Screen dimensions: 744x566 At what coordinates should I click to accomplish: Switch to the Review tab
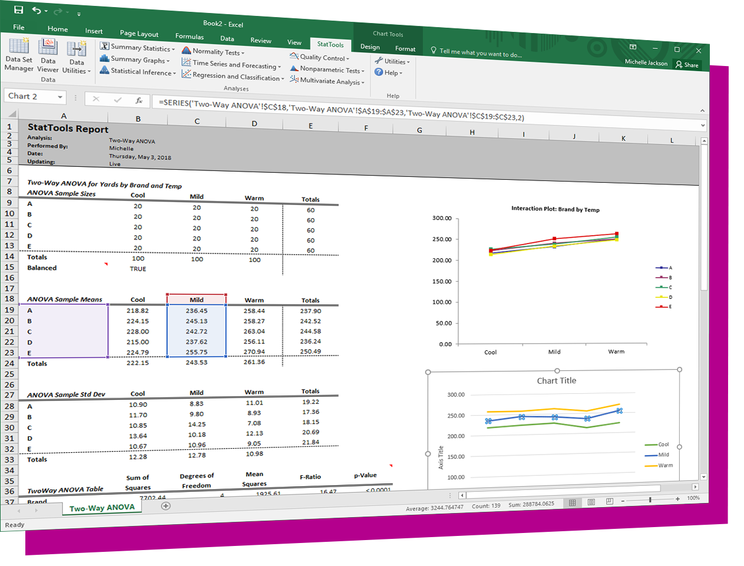(x=260, y=40)
